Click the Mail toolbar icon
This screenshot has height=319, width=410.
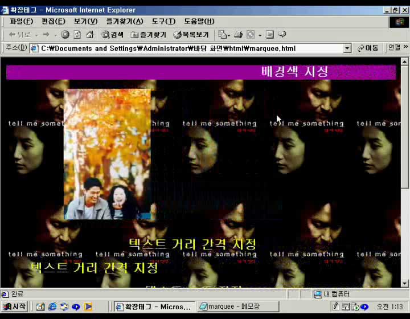224,35
